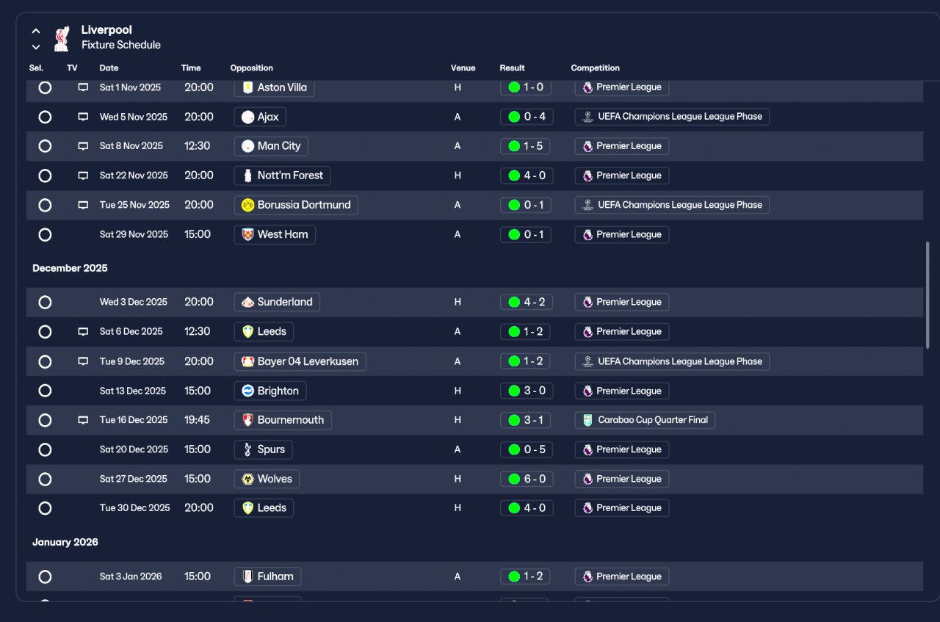The image size is (940, 622).
Task: Click the Champions League logo in Ajax row
Action: (587, 117)
